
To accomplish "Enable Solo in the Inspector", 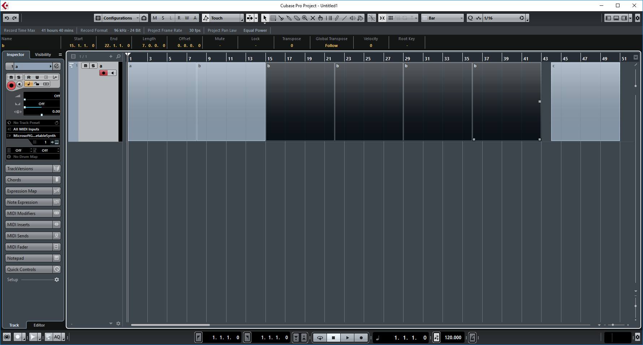I will 19,77.
